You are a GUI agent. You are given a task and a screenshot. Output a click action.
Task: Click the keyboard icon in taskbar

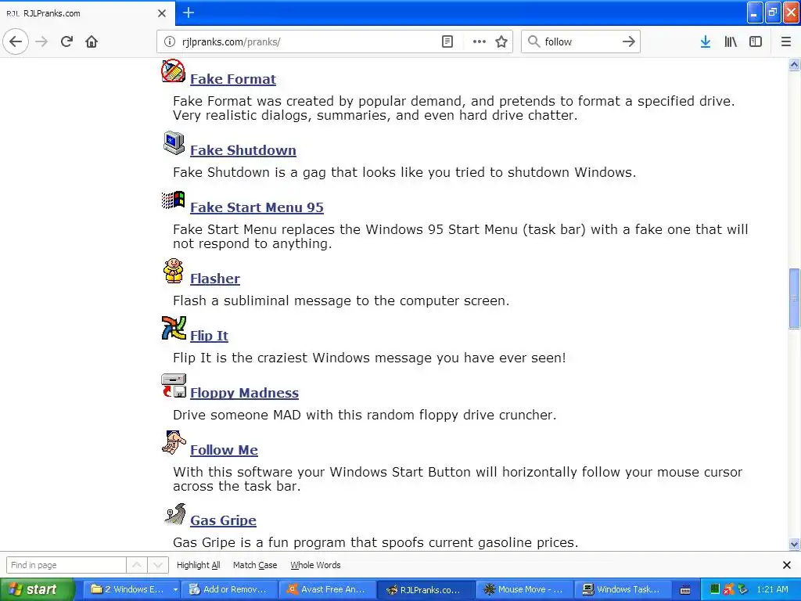click(685, 590)
